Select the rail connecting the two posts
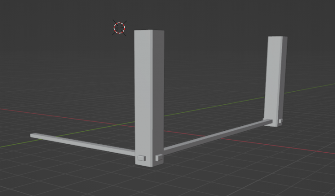Viewport: 335px width, 196px height. (218, 137)
